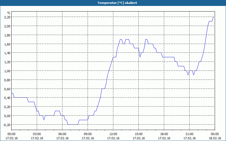Click the 0,00 y-axis label
The width and height of the screenshot is (226, 141).
pyautogui.click(x=7, y=116)
